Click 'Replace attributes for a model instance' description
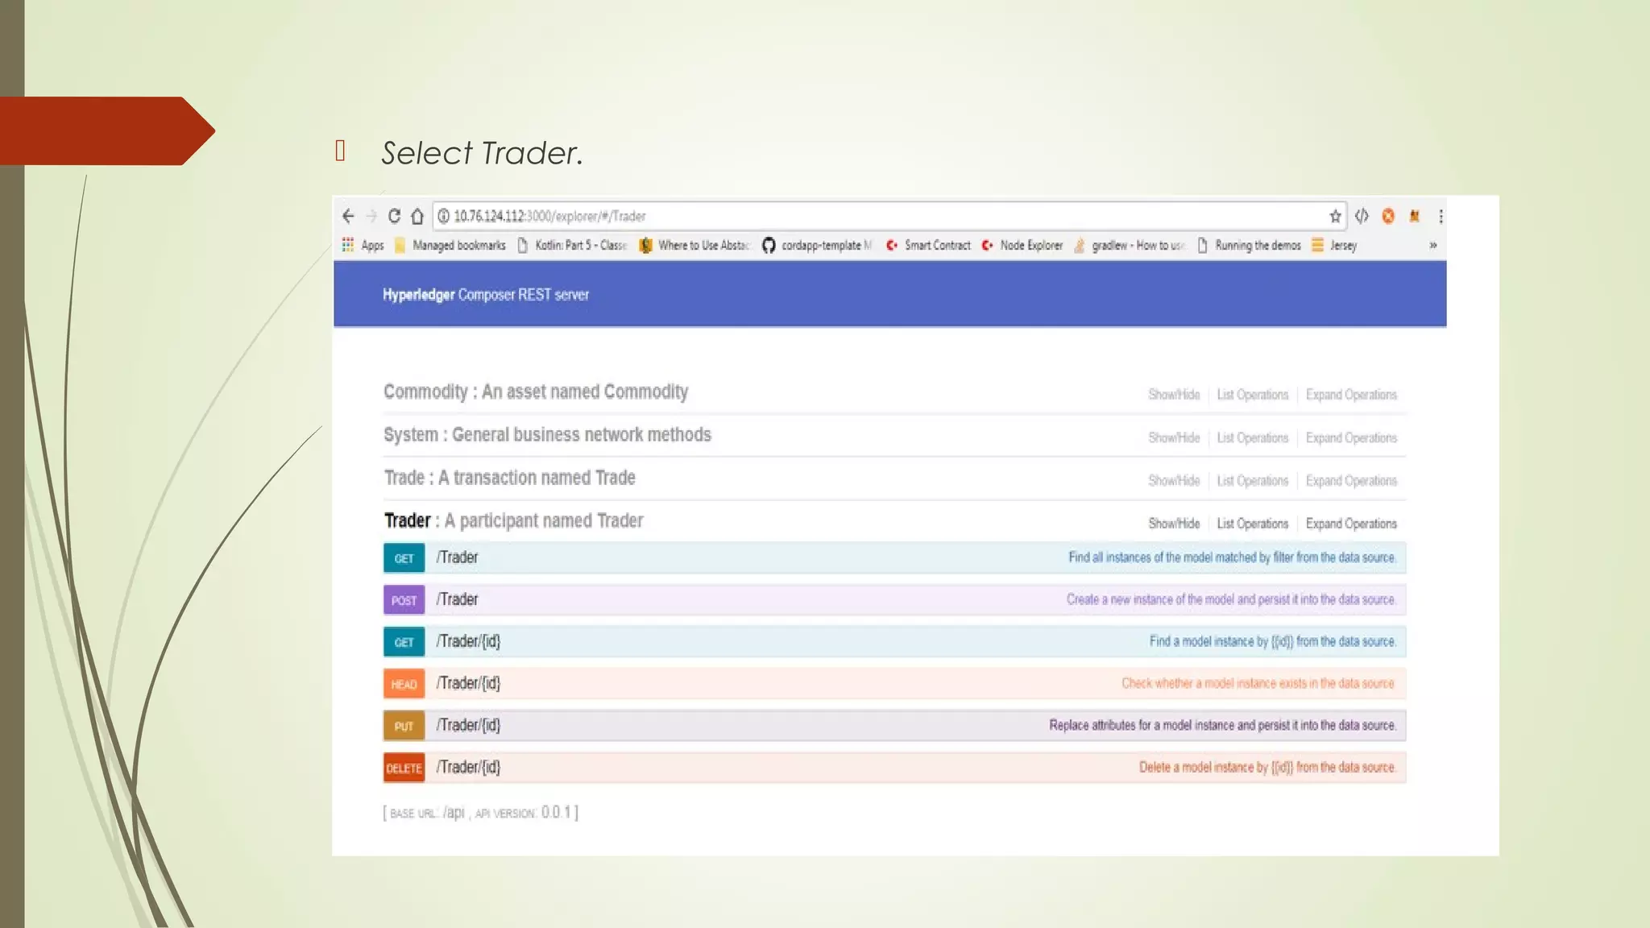This screenshot has height=928, width=1650. 1222,725
